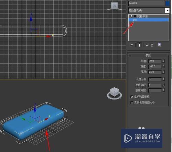
Task: Click the 高度 spinner arrows
Action: pyautogui.click(x=163, y=72)
